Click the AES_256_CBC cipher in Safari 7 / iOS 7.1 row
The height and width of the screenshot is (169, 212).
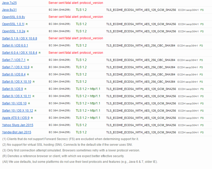coord(141,60)
